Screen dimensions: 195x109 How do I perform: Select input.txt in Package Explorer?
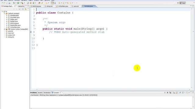coord(11,33)
